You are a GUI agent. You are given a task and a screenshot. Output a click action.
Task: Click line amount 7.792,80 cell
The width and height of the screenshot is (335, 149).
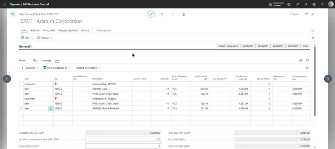[240, 89]
